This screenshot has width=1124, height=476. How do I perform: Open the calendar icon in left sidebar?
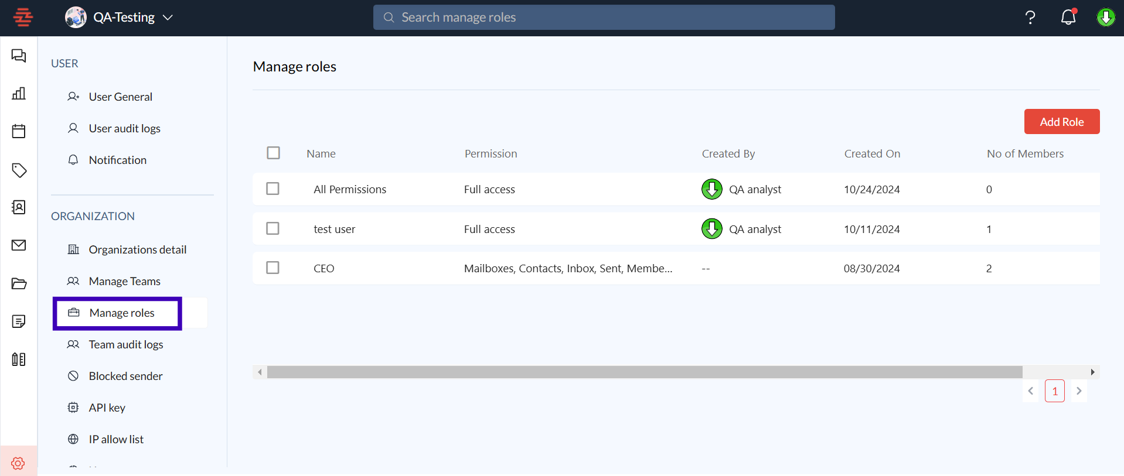[x=19, y=131]
